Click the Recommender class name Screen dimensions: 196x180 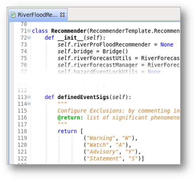click(69, 31)
